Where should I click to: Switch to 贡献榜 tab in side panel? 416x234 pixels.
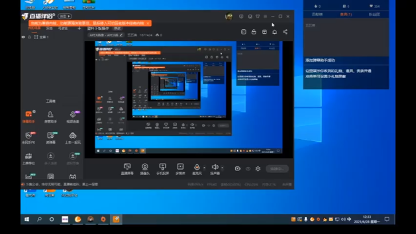point(317,14)
